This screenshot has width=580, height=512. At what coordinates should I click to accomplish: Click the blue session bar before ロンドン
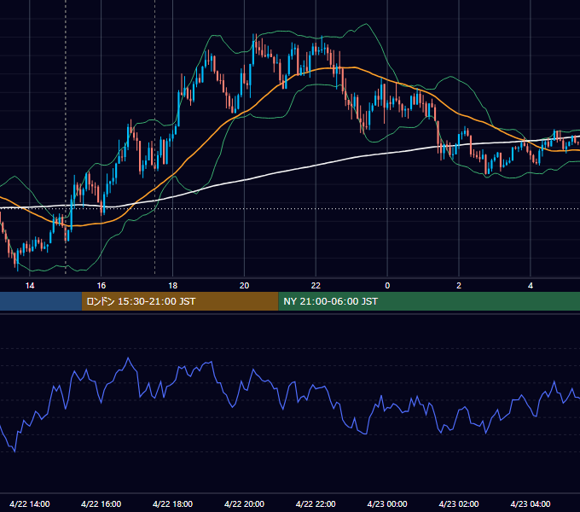click(x=41, y=301)
